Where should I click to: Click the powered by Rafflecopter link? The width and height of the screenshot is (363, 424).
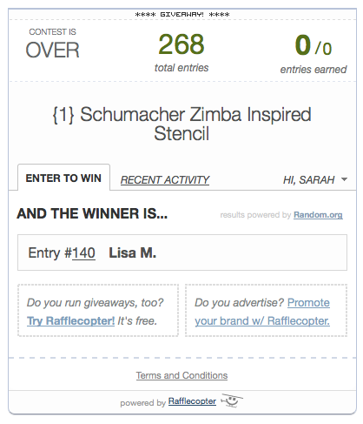coord(192,401)
